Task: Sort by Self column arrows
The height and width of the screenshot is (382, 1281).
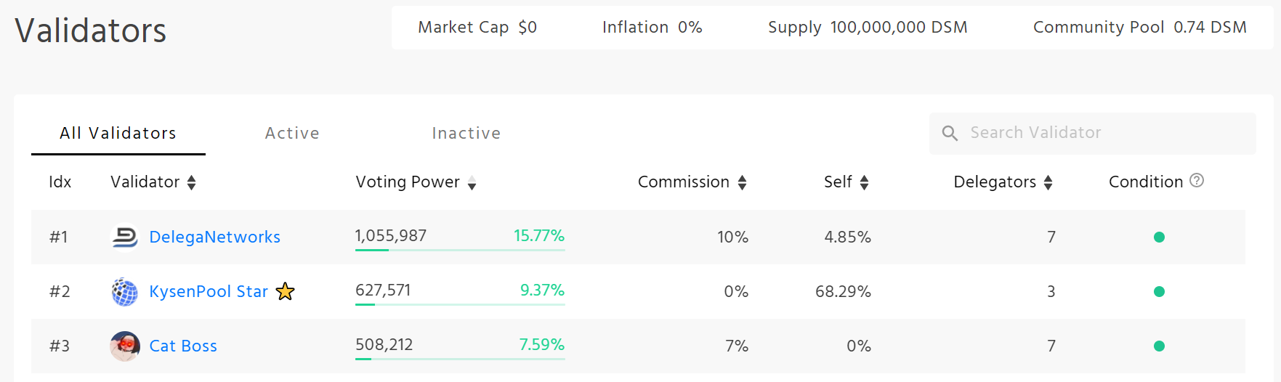Action: [x=864, y=182]
